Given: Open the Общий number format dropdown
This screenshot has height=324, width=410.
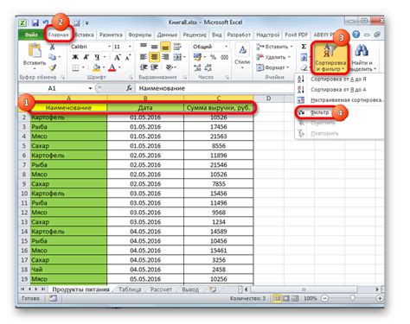Looking at the screenshot, I should point(227,47).
